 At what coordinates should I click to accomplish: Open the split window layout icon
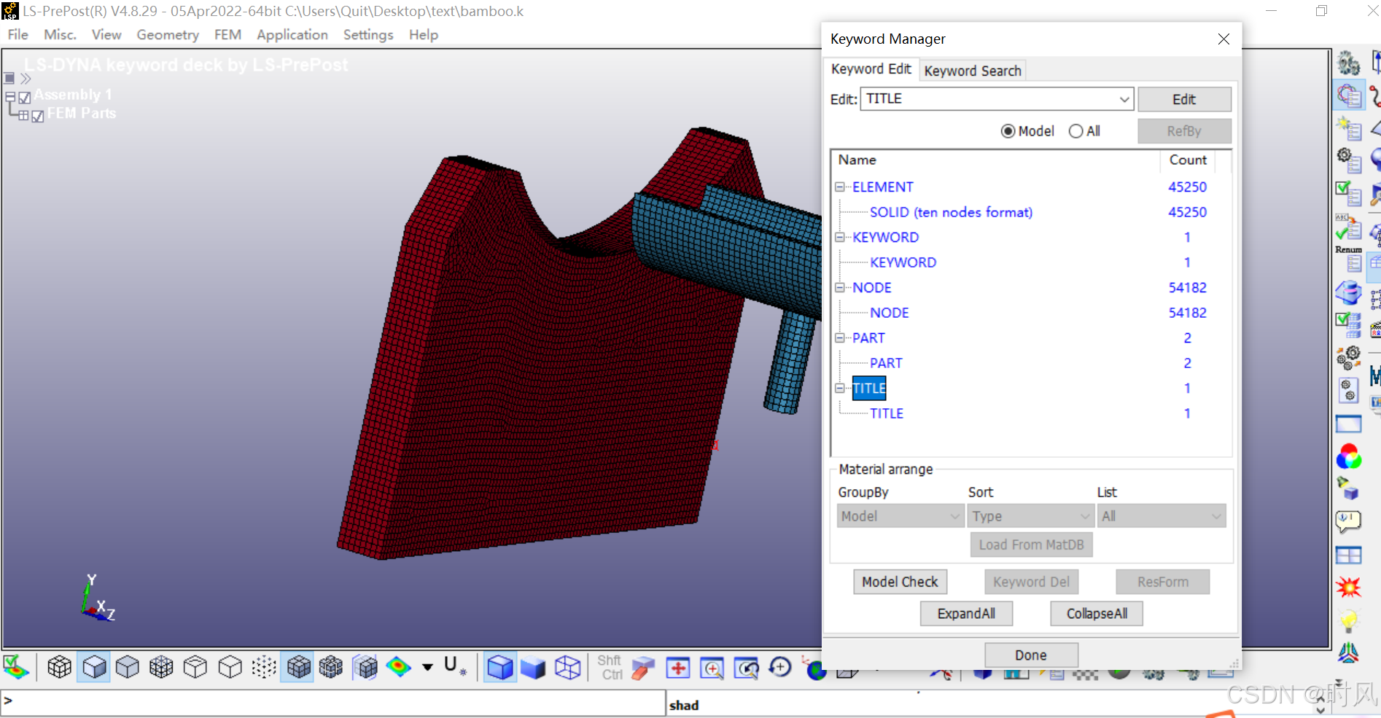coord(1349,555)
